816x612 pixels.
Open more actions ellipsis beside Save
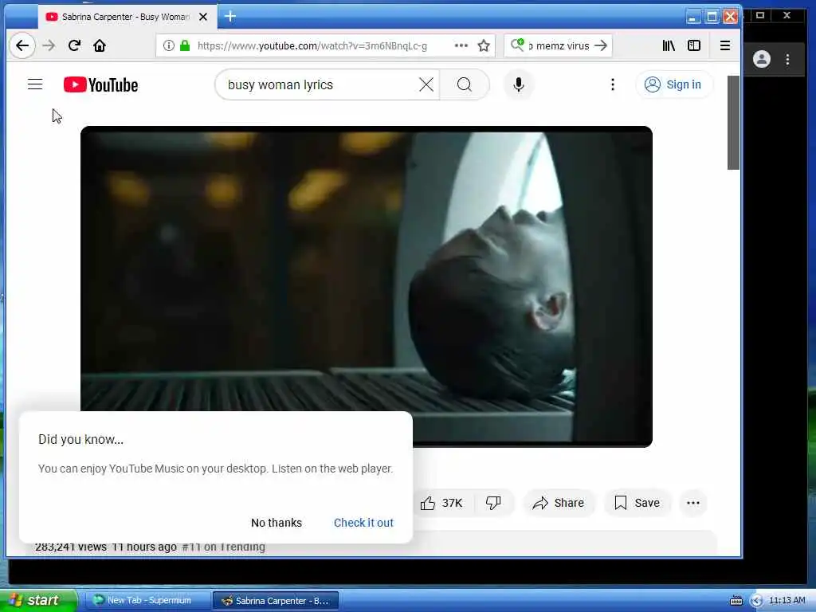coord(692,503)
